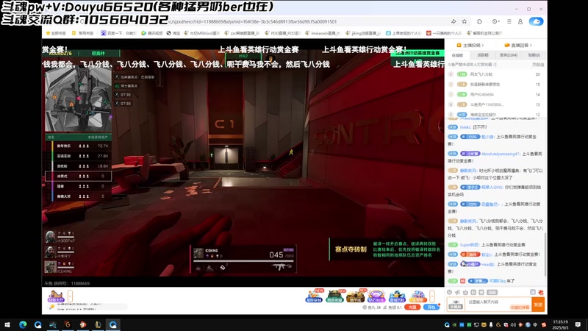This screenshot has height=331, width=588.
Task: Open the purple-ring gift icon
Action: [x=376, y=296]
